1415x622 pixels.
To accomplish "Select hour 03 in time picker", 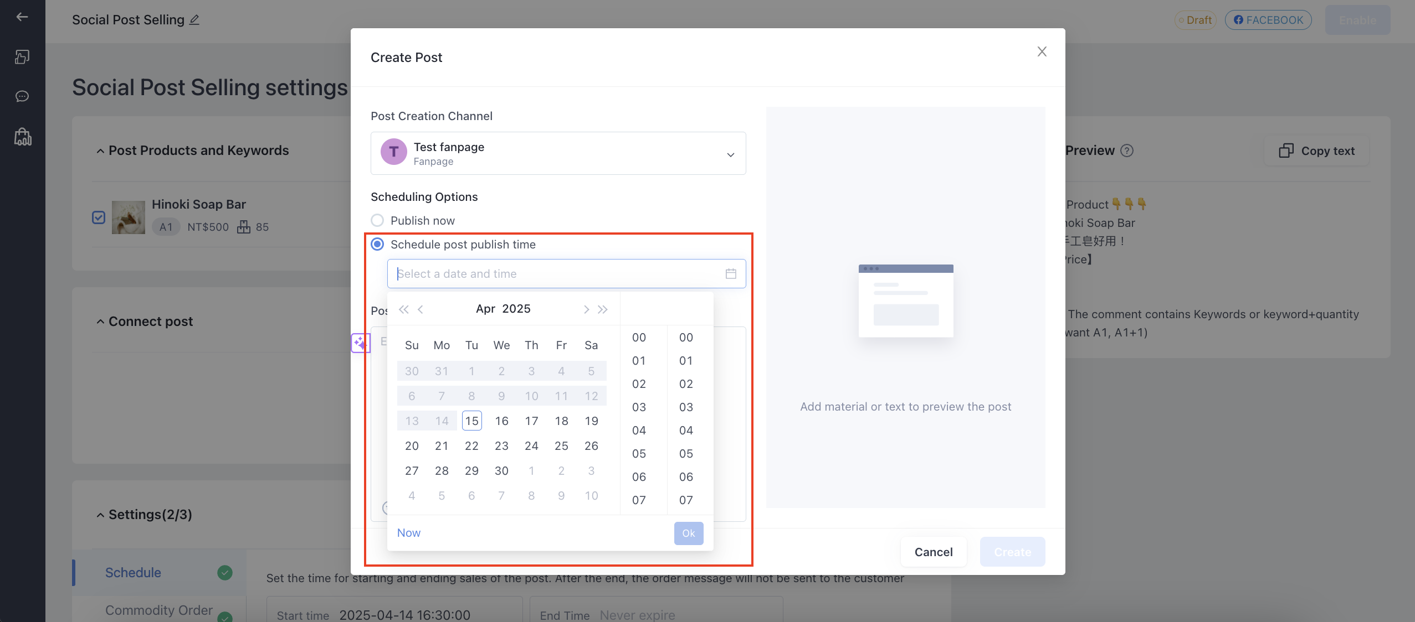I will pos(639,407).
